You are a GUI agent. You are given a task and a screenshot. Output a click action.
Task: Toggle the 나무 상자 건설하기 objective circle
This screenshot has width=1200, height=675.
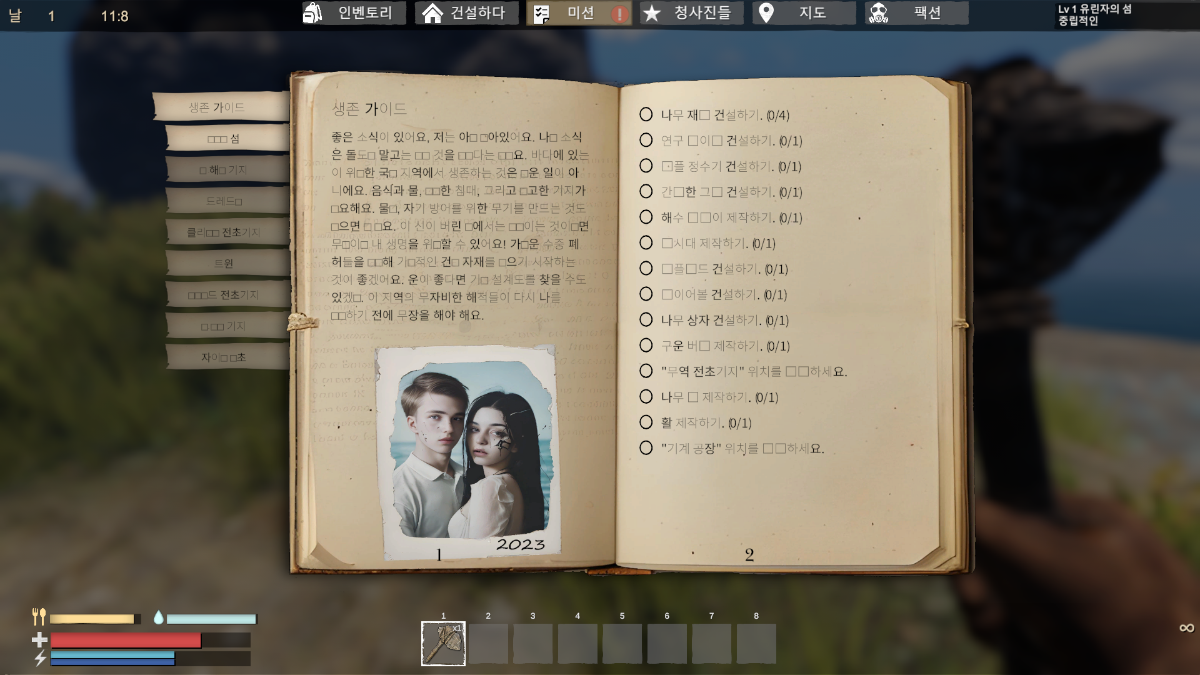pyautogui.click(x=646, y=320)
